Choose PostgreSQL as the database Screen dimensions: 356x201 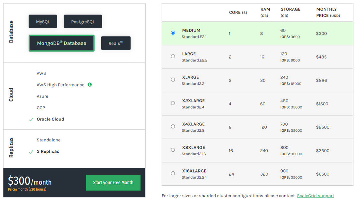coord(83,22)
